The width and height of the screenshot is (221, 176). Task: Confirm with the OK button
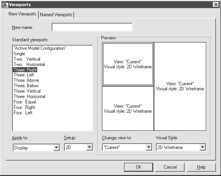138,167
